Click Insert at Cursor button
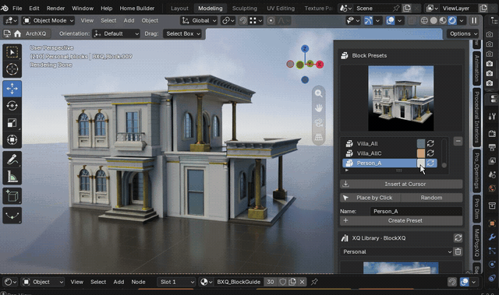 point(402,184)
